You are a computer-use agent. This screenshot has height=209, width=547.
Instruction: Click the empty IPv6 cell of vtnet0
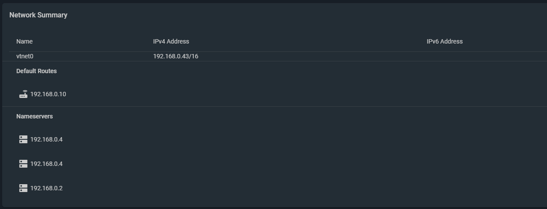485,56
